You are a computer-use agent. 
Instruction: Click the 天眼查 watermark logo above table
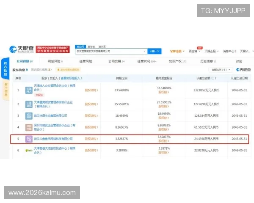[243, 70]
